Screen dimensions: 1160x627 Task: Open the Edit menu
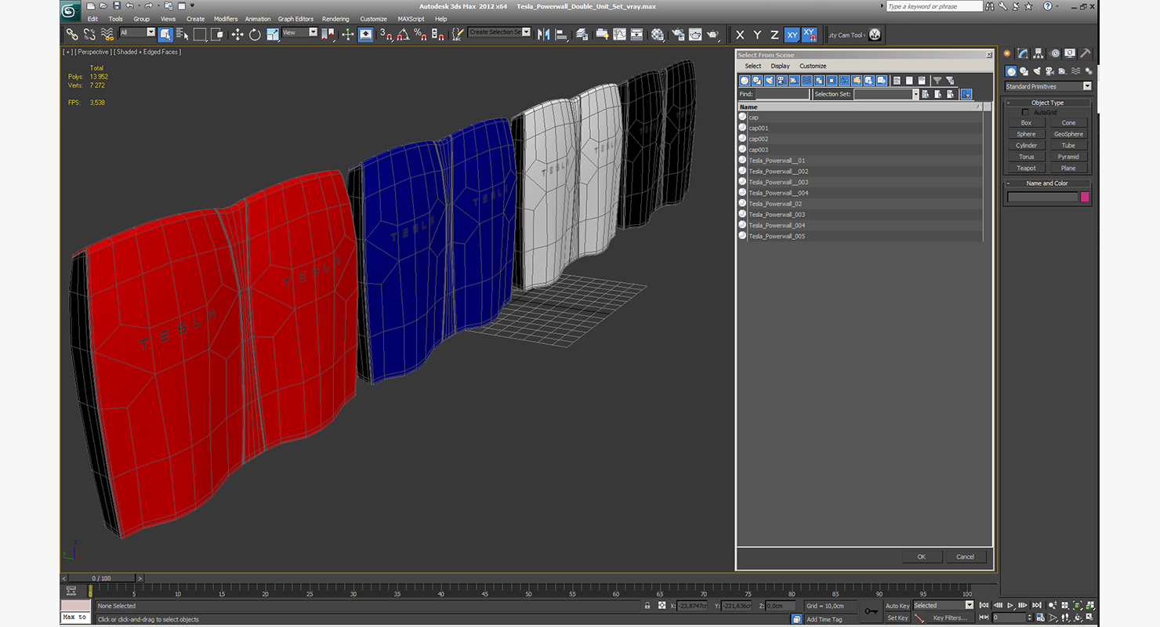pos(92,19)
